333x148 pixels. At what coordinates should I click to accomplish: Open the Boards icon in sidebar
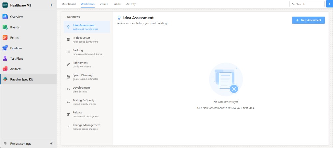[x=5, y=27]
